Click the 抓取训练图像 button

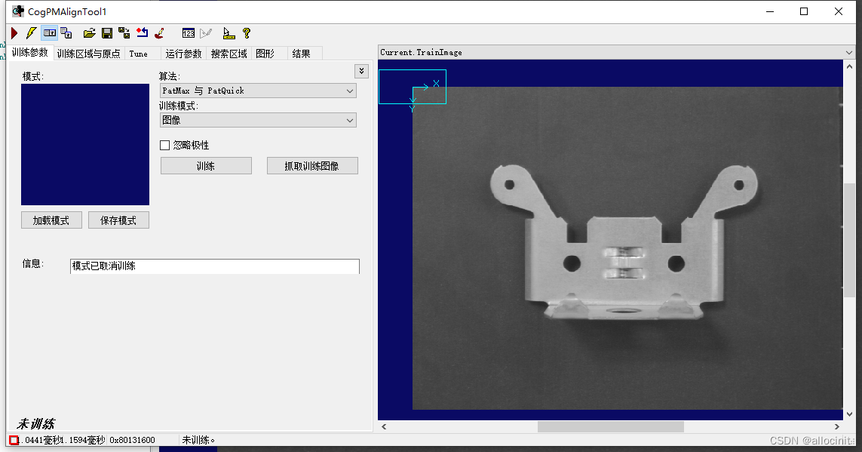(x=312, y=165)
